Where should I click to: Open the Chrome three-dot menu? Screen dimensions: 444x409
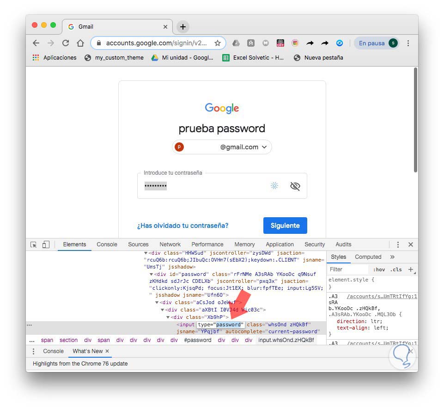(408, 43)
